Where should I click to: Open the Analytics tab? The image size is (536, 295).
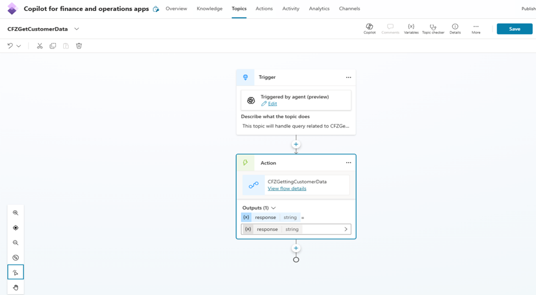[319, 9]
